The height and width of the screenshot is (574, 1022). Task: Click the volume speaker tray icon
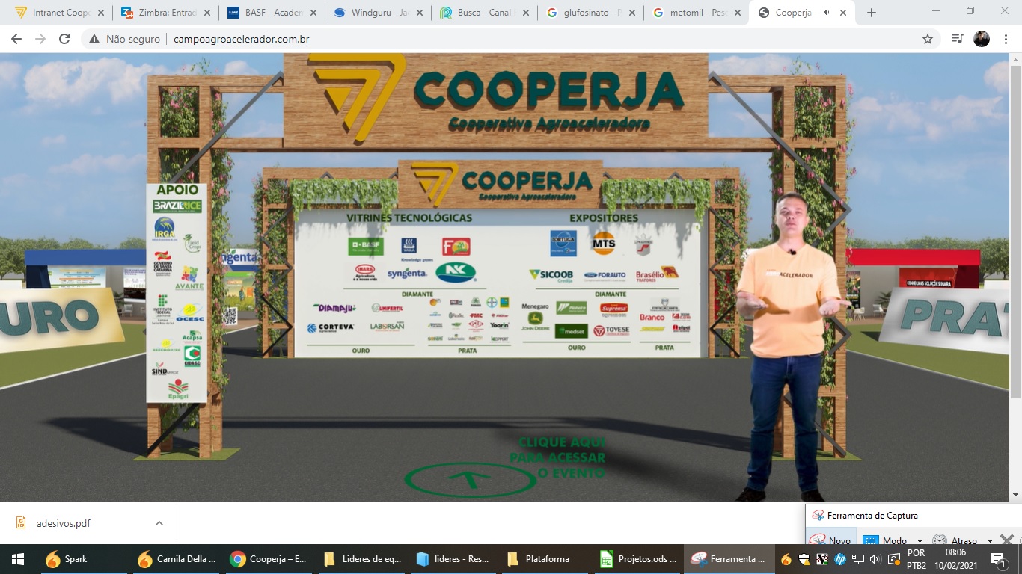[x=875, y=559]
